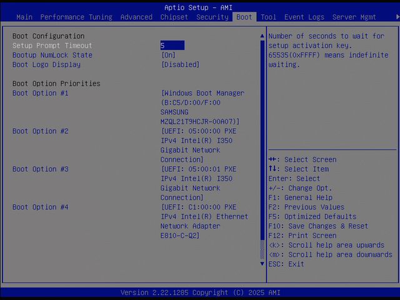The image size is (400, 300).
Task: Click the F2: Previous Values hint
Action: coord(306,207)
